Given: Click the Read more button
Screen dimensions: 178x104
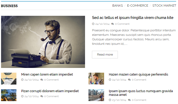Looking at the screenshot, I should pos(105,55).
